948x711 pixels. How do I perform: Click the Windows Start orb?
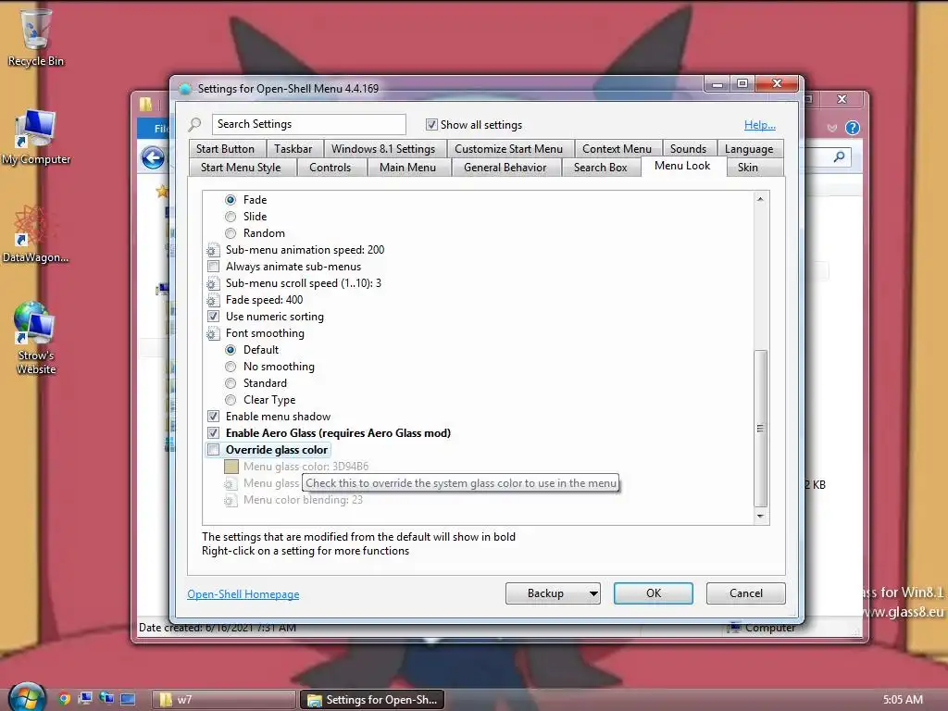tap(27, 698)
